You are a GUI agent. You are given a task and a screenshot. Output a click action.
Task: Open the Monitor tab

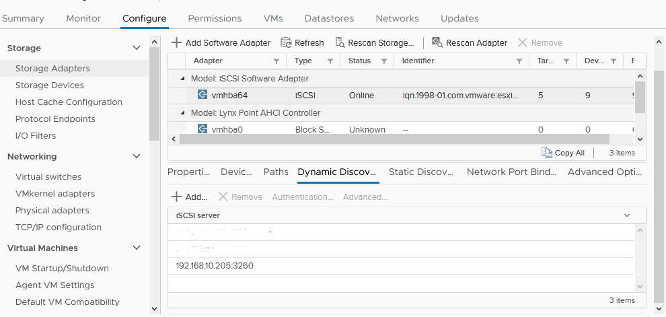(x=83, y=18)
